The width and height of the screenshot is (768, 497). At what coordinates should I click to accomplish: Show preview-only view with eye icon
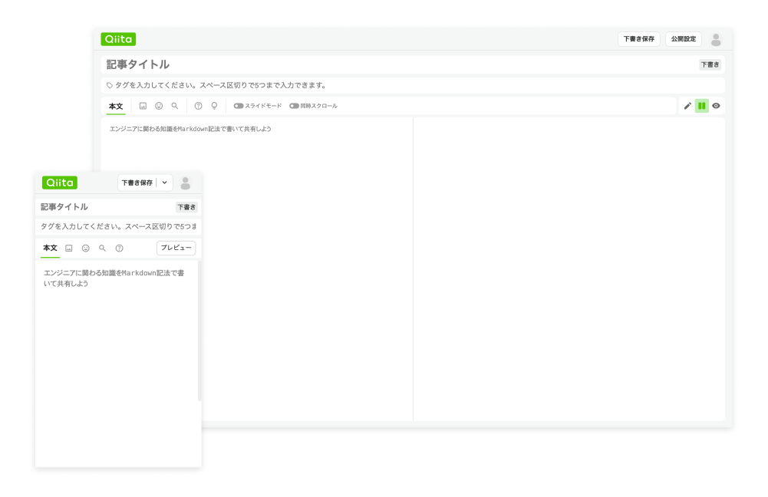click(x=716, y=106)
